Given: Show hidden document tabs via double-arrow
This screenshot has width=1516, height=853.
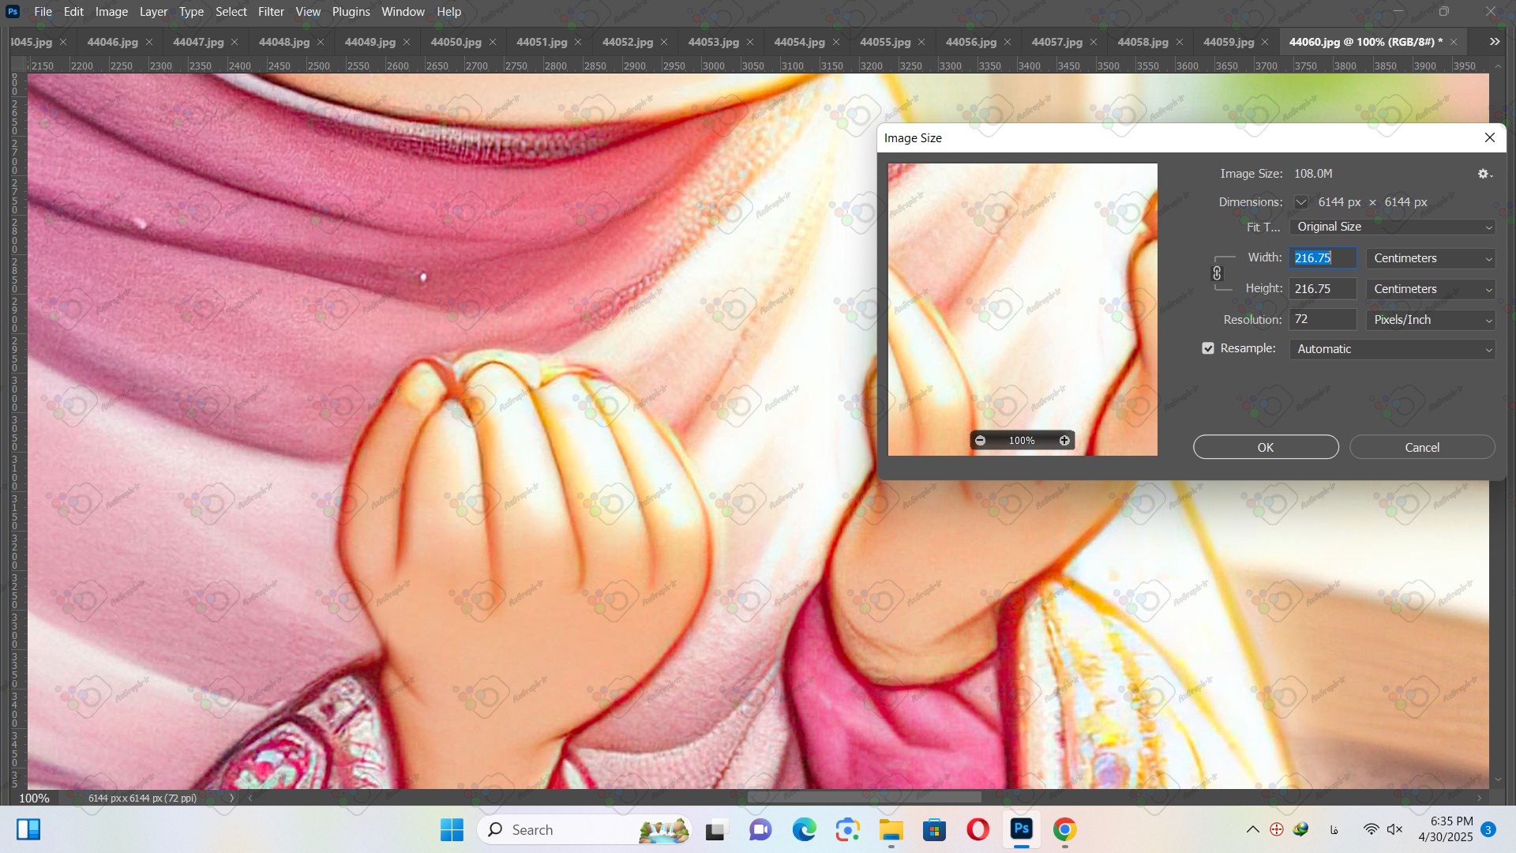Looking at the screenshot, I should click(1494, 42).
